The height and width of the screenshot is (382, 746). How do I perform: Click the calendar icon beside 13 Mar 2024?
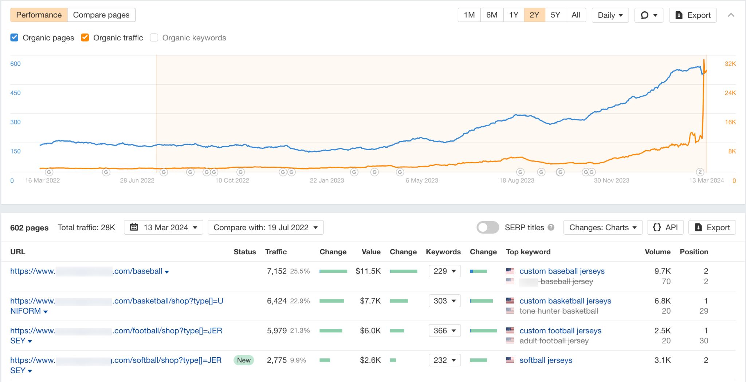tap(134, 227)
